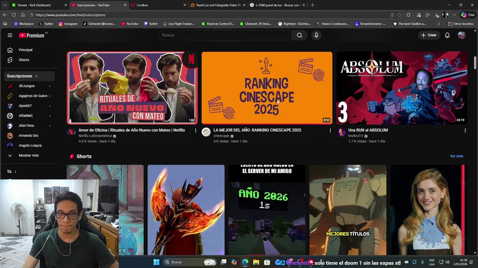Open the notifications bell

point(447,35)
